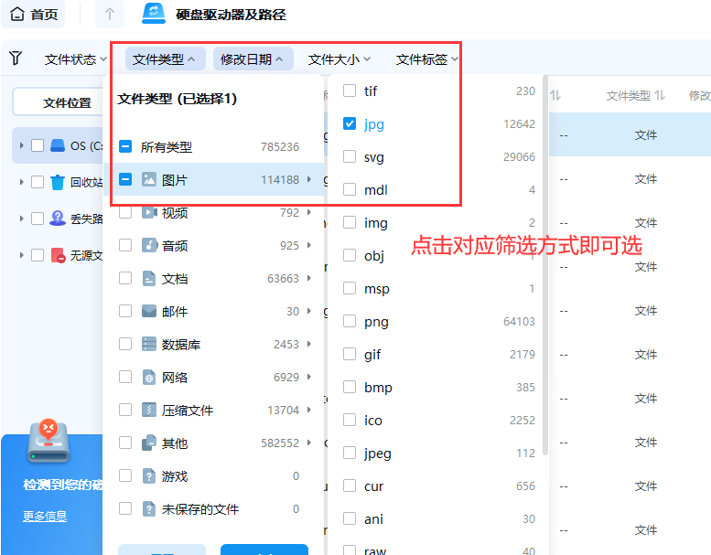The height and width of the screenshot is (555, 711).
Task: Click the 文档 document category icon
Action: (x=149, y=278)
